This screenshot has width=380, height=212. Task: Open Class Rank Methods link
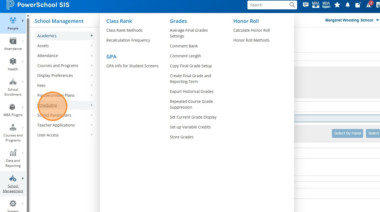pos(124,30)
